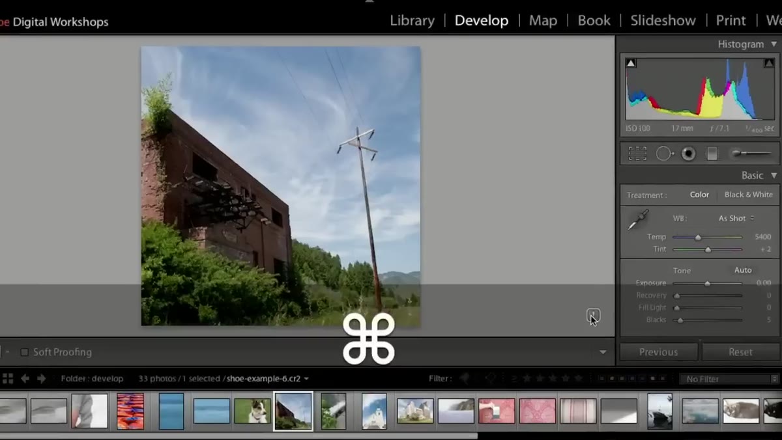Switch to the Library module

pyautogui.click(x=412, y=20)
